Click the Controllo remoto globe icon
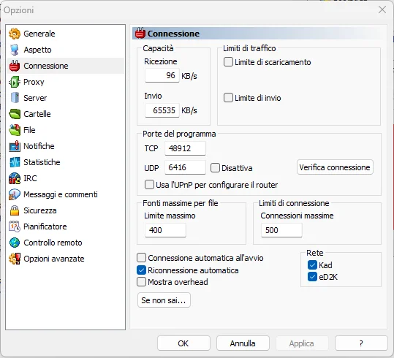 (15, 243)
